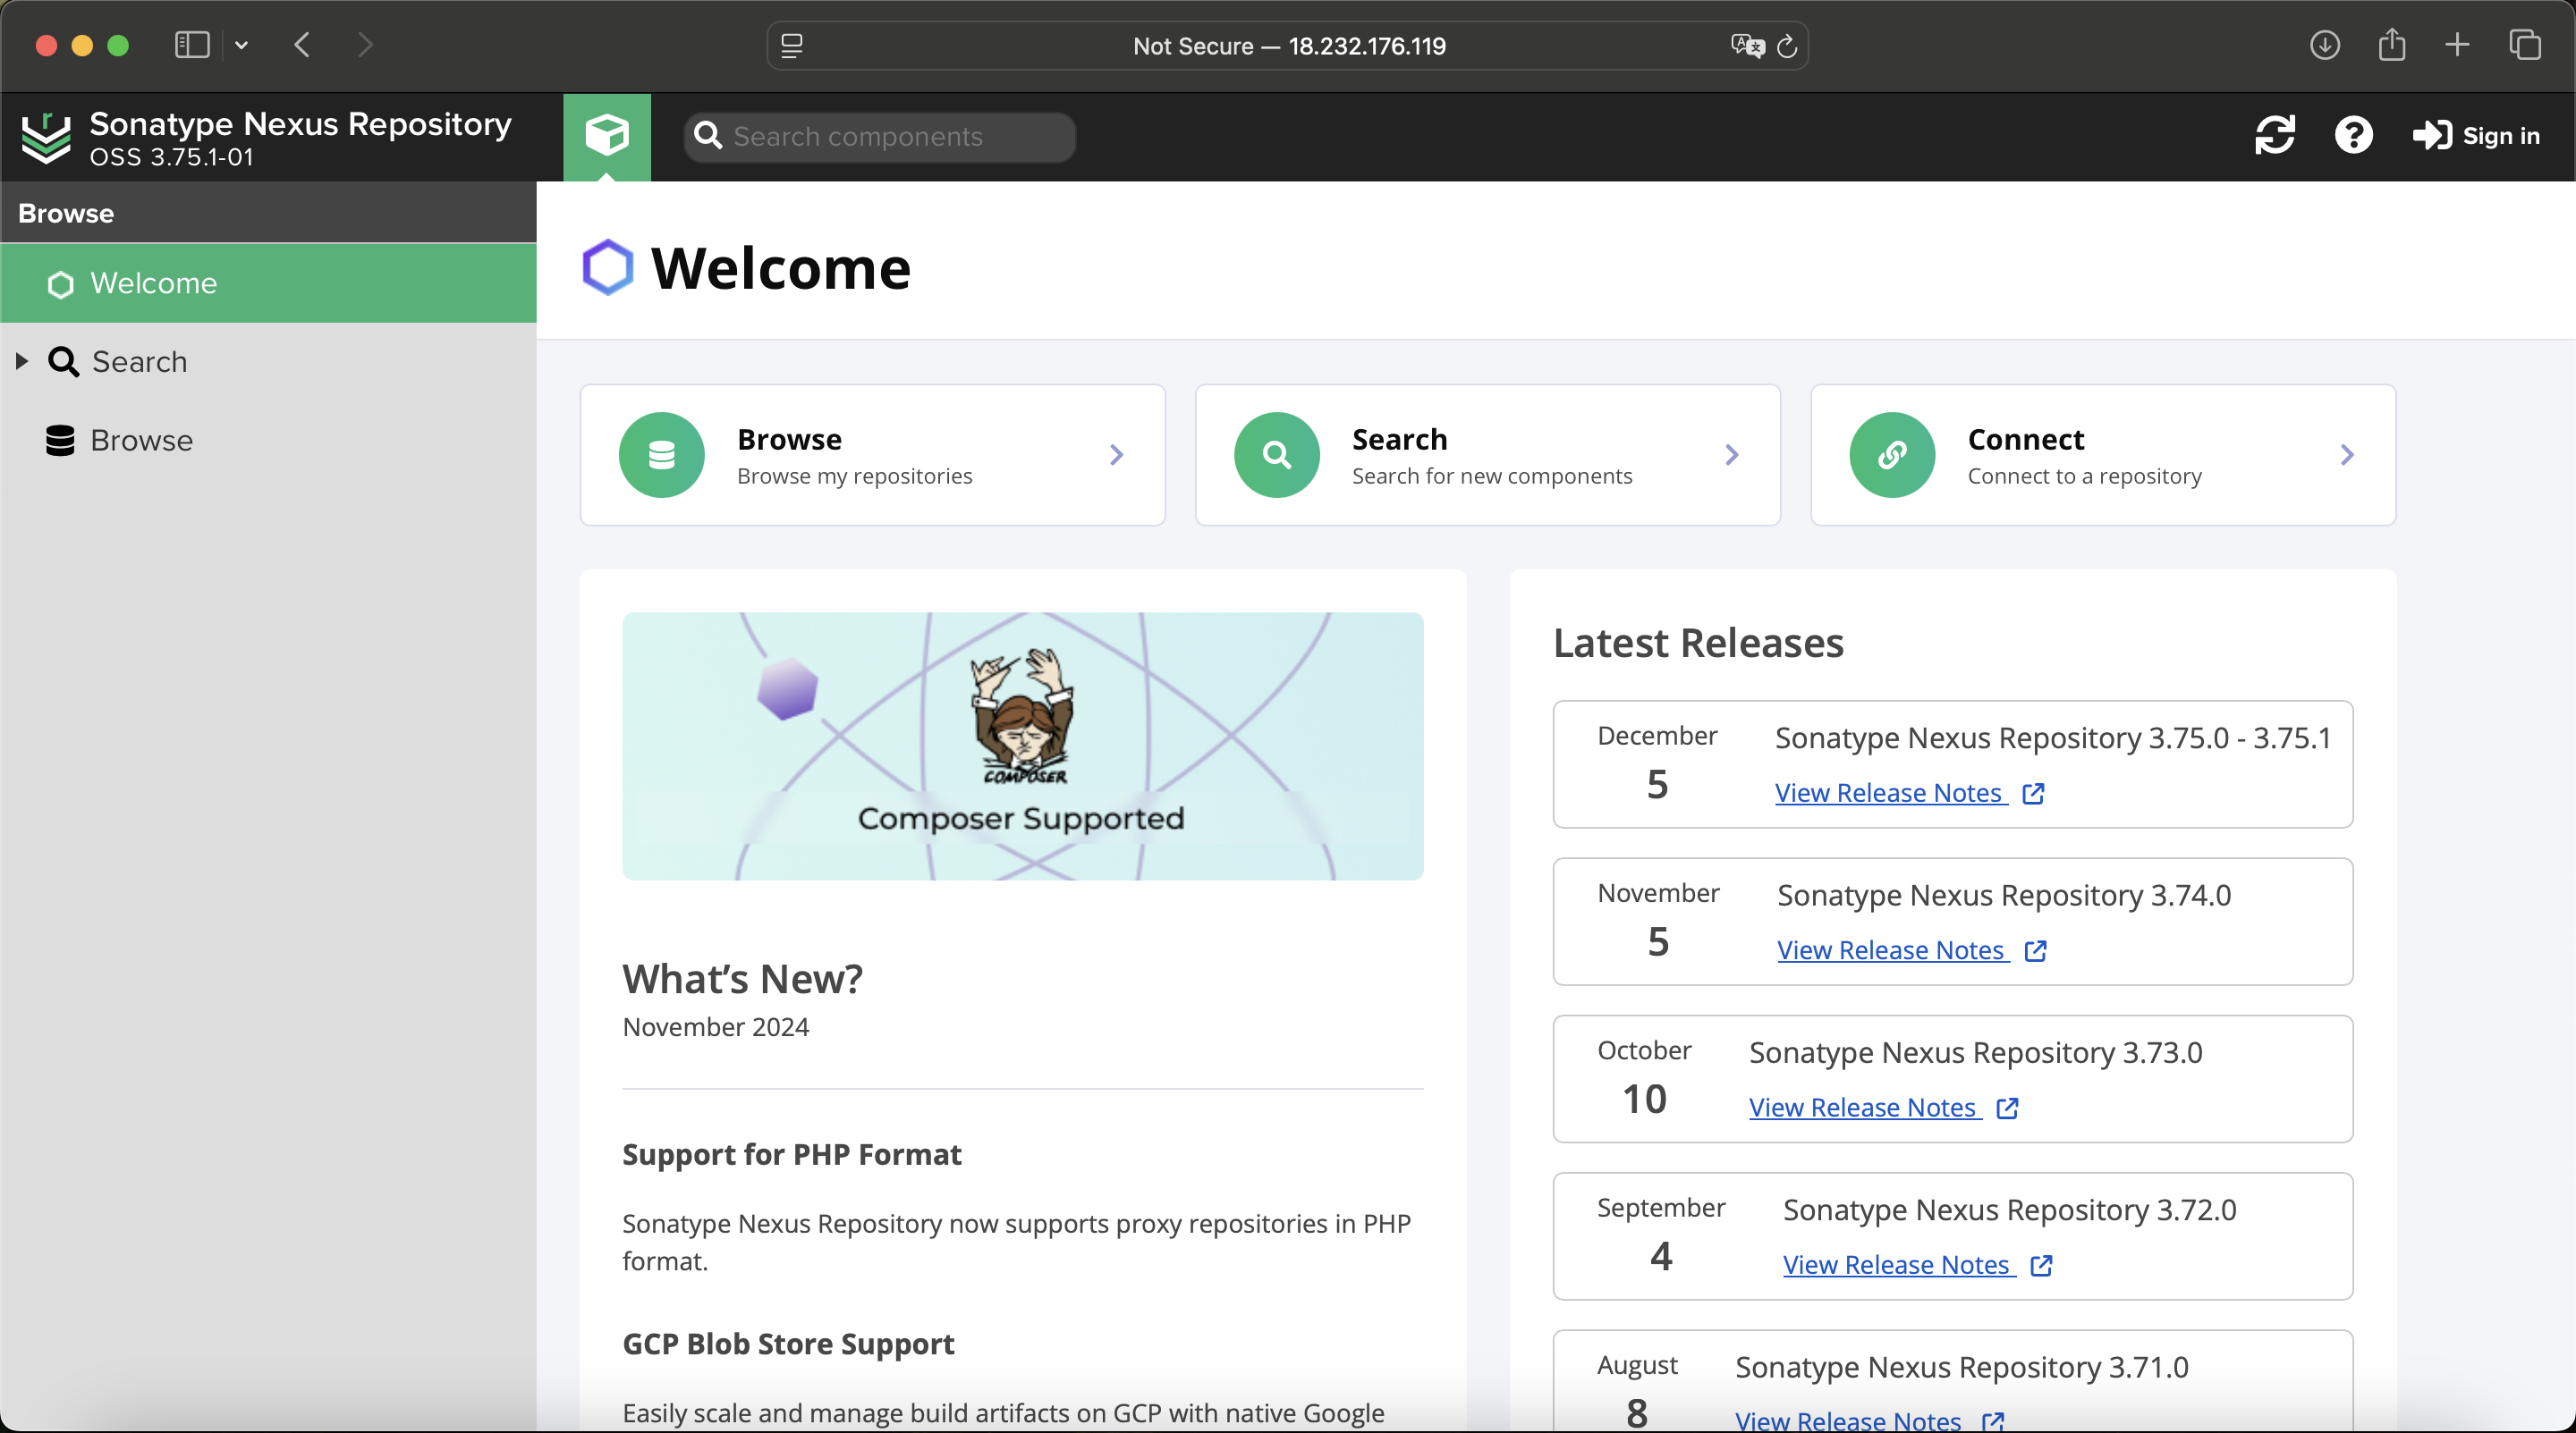Click the chevron on the Browse card
2576x1433 pixels.
(1116, 455)
